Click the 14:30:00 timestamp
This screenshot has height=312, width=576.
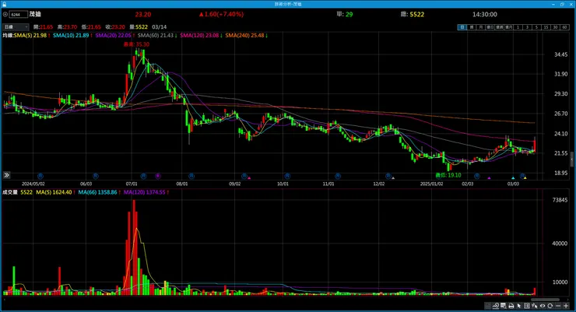point(484,14)
